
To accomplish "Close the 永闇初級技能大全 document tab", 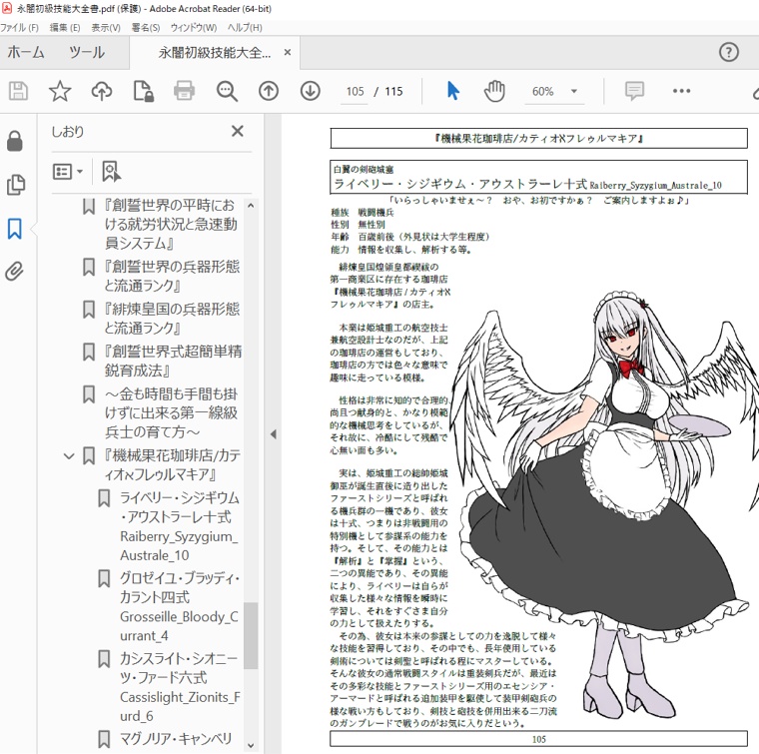I will tap(288, 52).
